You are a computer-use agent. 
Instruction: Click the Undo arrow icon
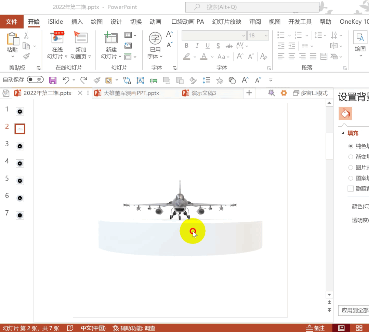coord(66,81)
